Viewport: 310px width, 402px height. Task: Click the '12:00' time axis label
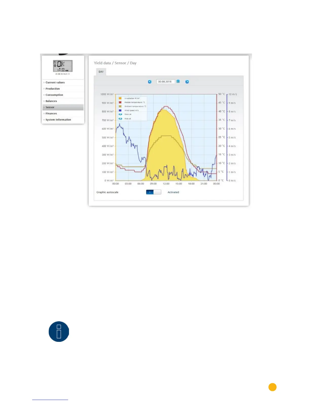point(166,184)
